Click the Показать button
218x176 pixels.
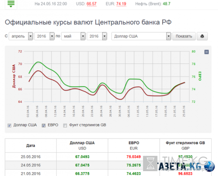pyautogui.click(x=184, y=36)
